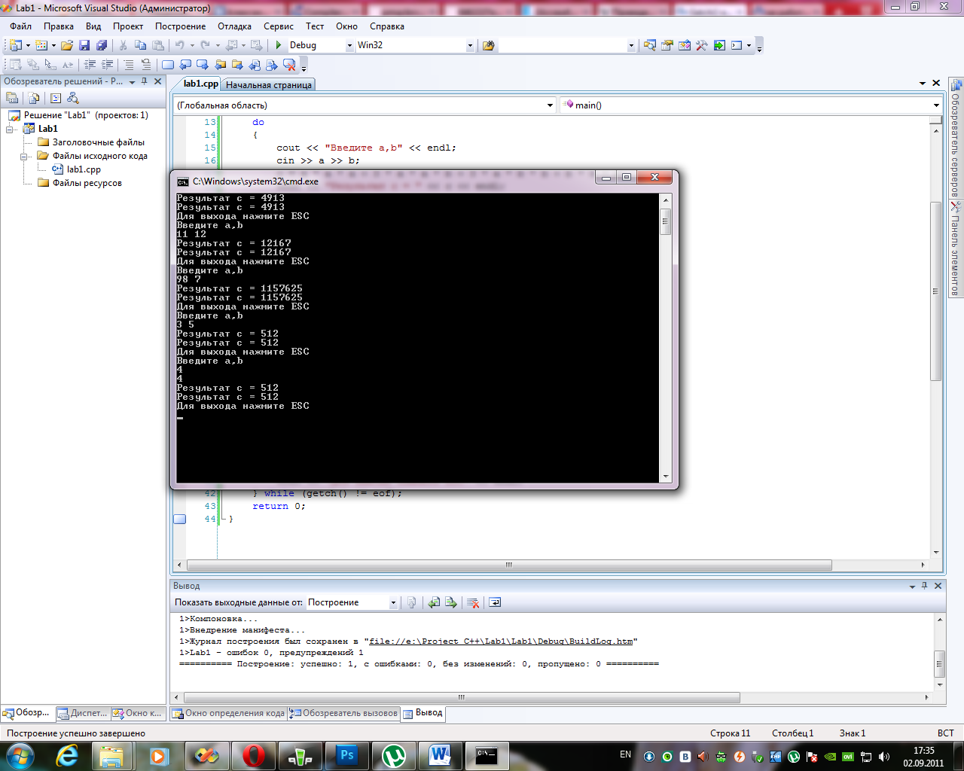Click the Copy icon in toolbar

pos(140,45)
